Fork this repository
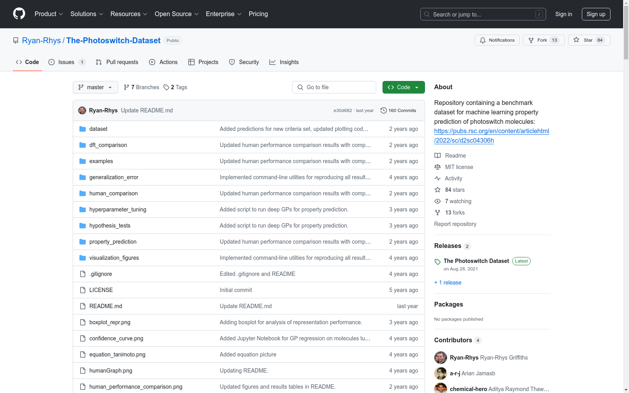 [x=544, y=40]
